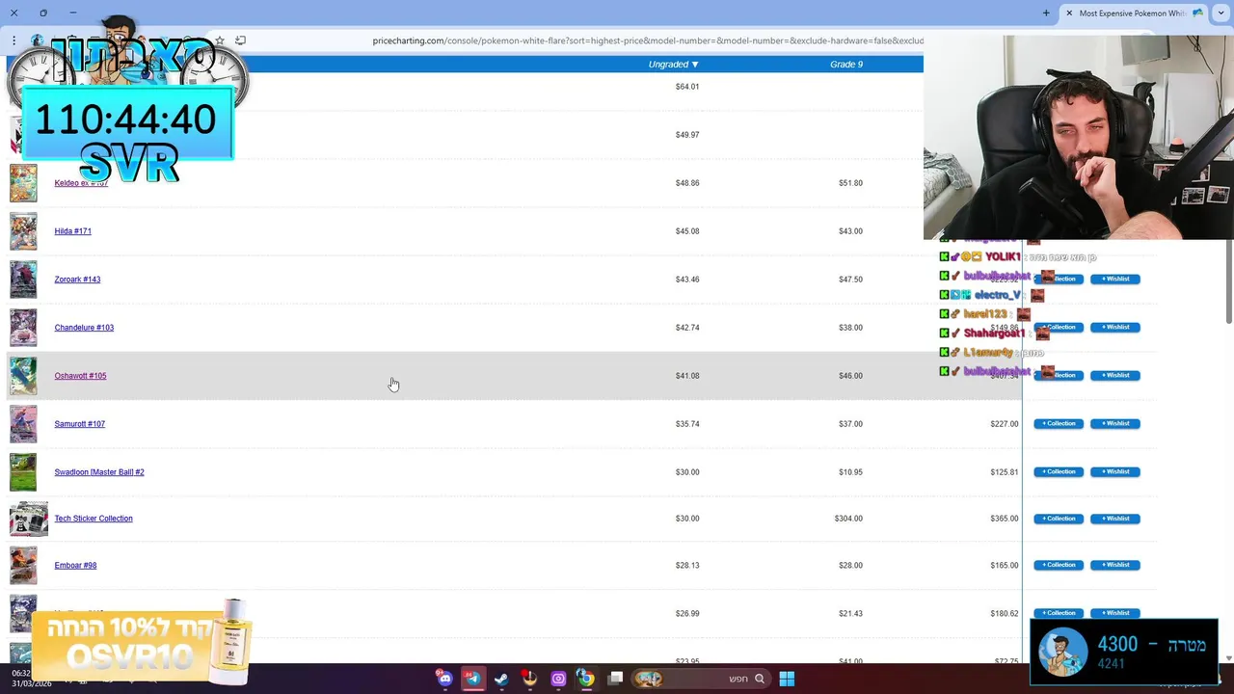Click the Oshawott card thumbnail
This screenshot has height=694, width=1234.
(x=23, y=376)
